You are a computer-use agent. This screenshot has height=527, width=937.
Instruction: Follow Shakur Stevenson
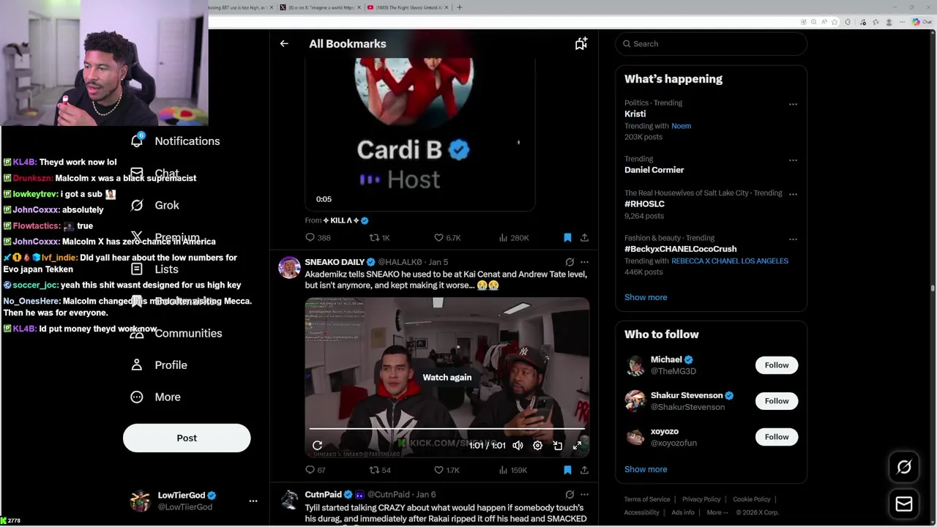click(x=777, y=401)
